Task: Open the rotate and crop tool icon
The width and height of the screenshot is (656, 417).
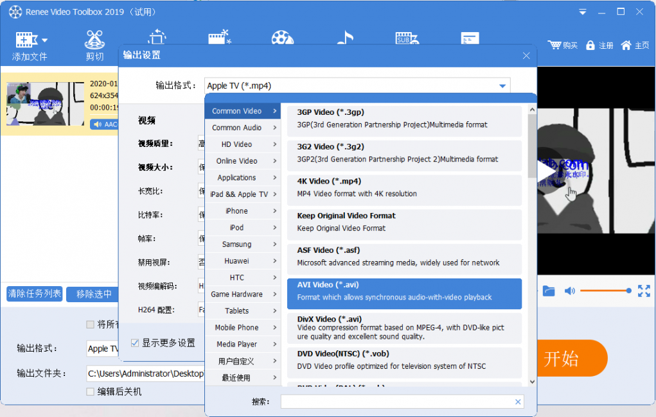Action: pos(157,37)
